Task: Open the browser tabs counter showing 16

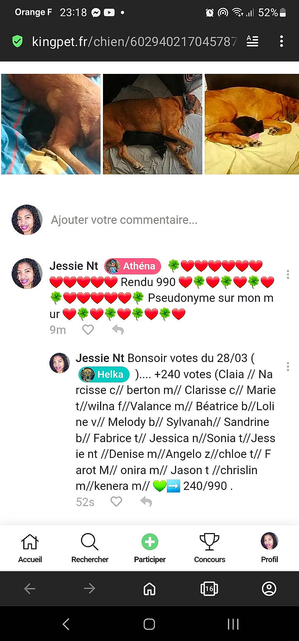Action: [x=209, y=588]
